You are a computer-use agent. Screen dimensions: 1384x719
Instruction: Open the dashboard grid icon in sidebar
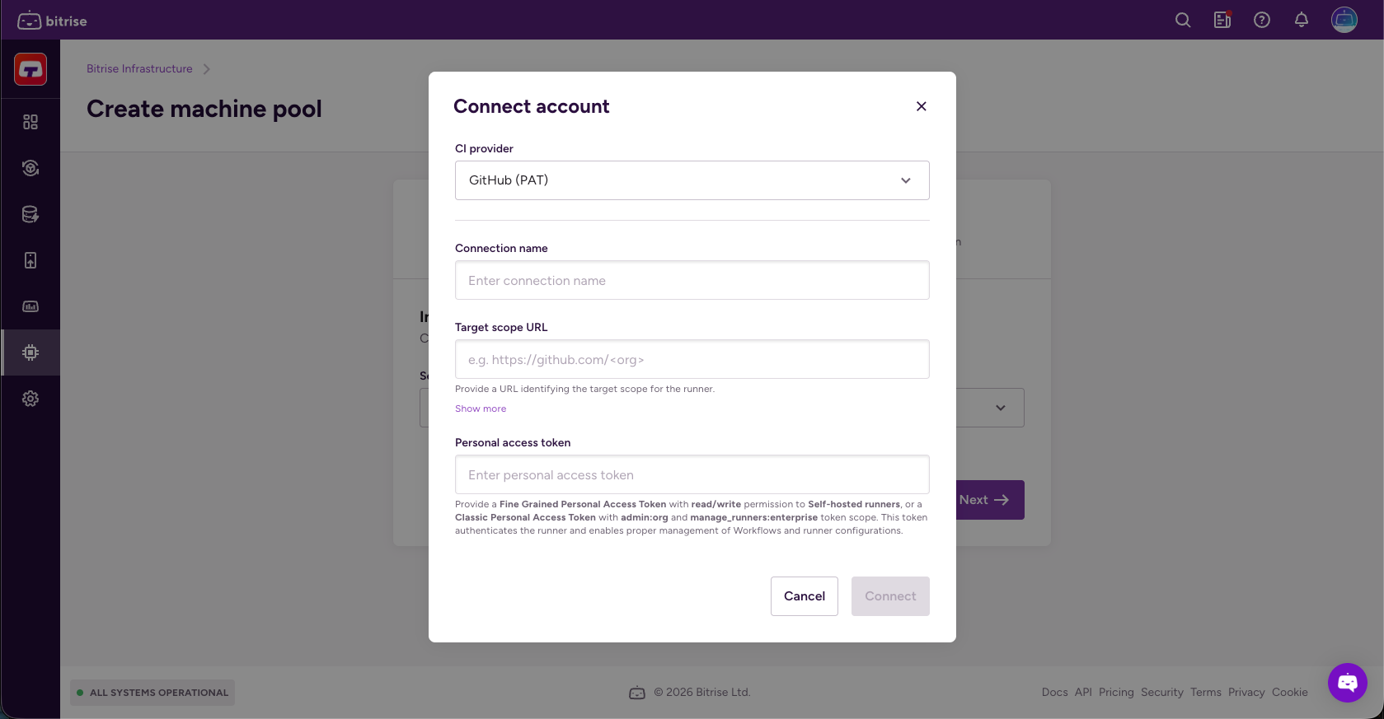tap(30, 122)
